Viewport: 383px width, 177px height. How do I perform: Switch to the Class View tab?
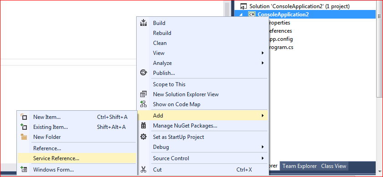click(333, 166)
